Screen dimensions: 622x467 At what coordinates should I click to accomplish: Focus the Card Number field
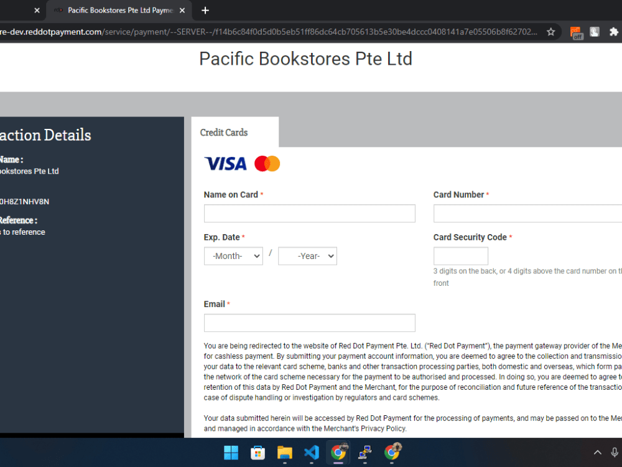click(527, 214)
